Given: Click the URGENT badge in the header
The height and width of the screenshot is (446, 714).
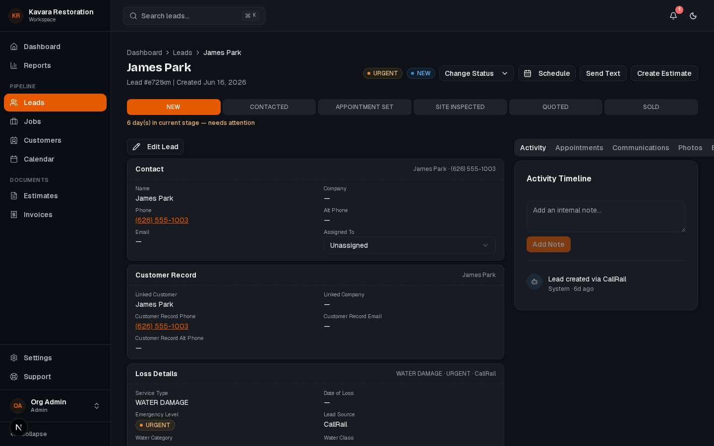Looking at the screenshot, I should coord(383,73).
